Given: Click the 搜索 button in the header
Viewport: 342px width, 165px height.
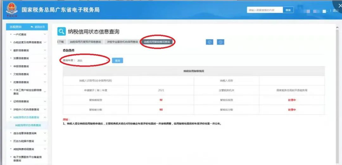Looking at the screenshot, I should (x=288, y=10).
